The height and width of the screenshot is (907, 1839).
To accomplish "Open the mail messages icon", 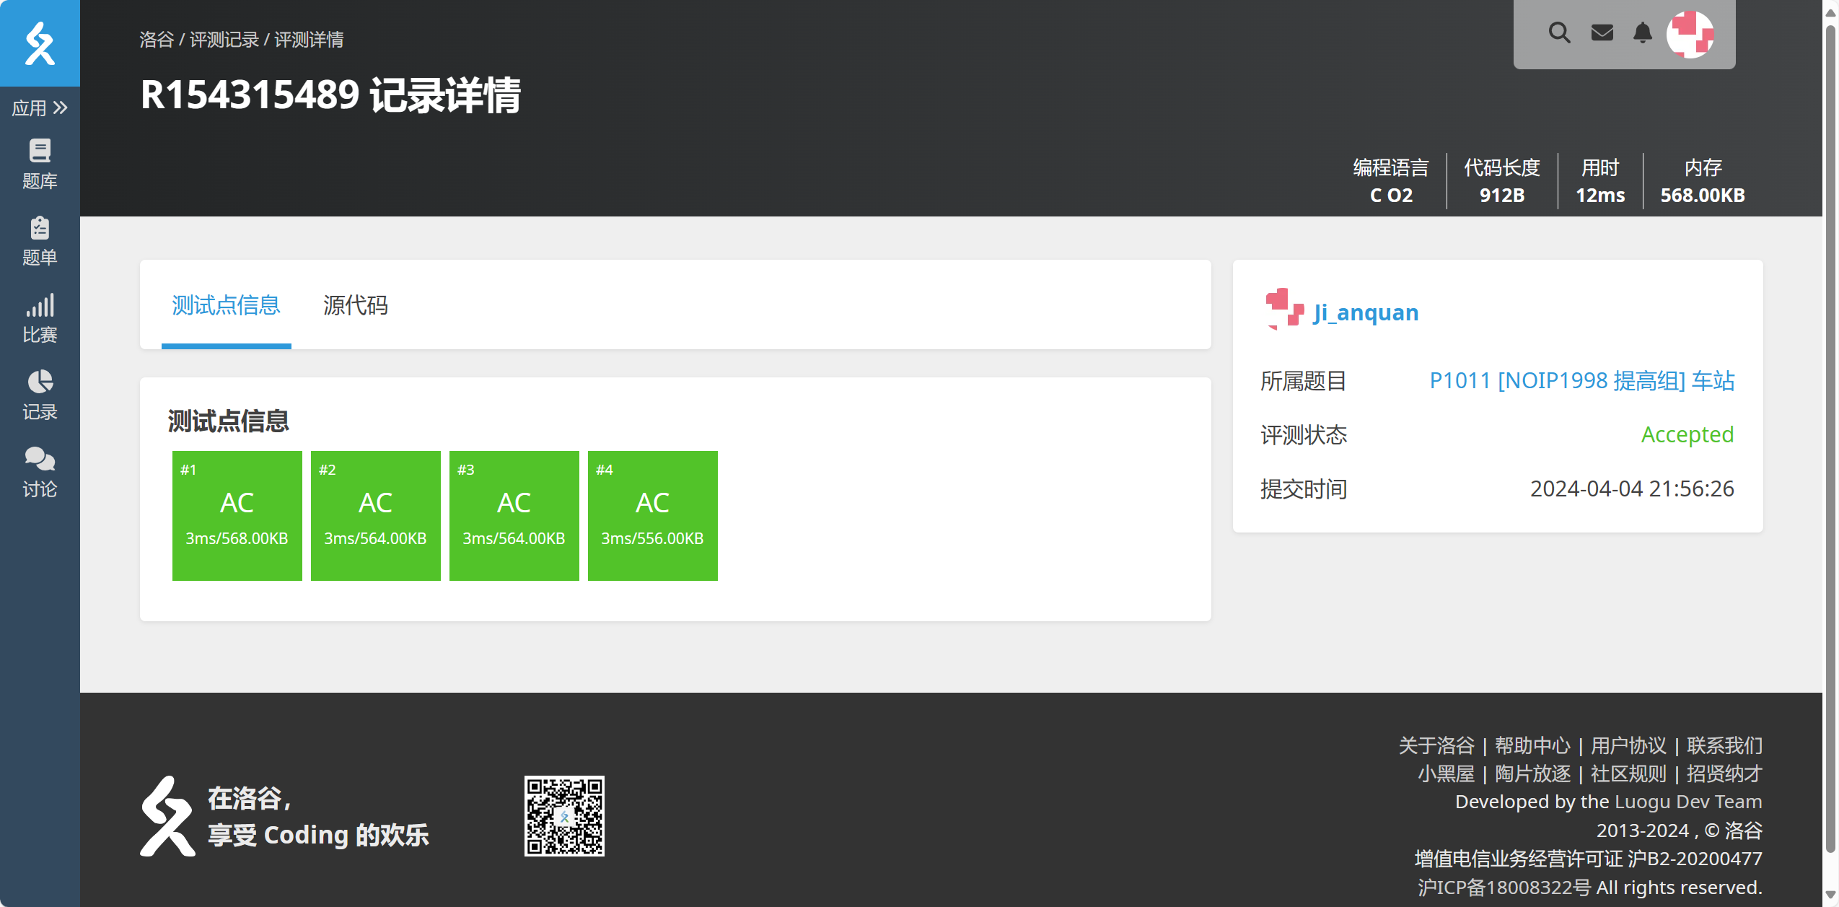I will coord(1602,32).
